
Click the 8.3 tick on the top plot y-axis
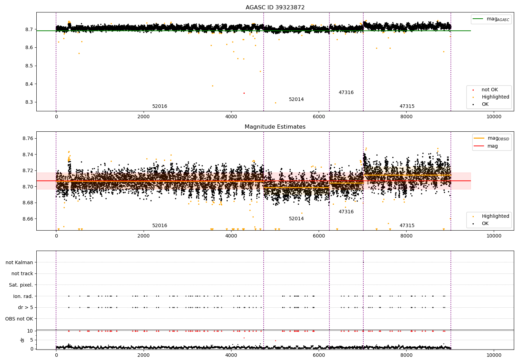[28, 102]
